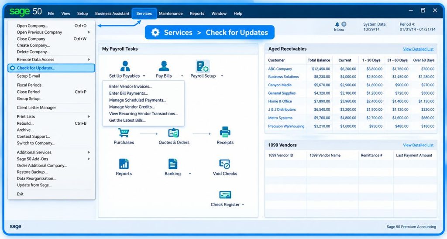Open the Help menu
This screenshot has width=447, height=239.
[238, 14]
